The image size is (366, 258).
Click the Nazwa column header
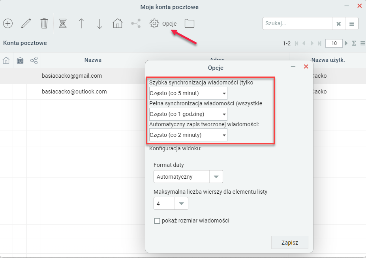pyautogui.click(x=93, y=60)
